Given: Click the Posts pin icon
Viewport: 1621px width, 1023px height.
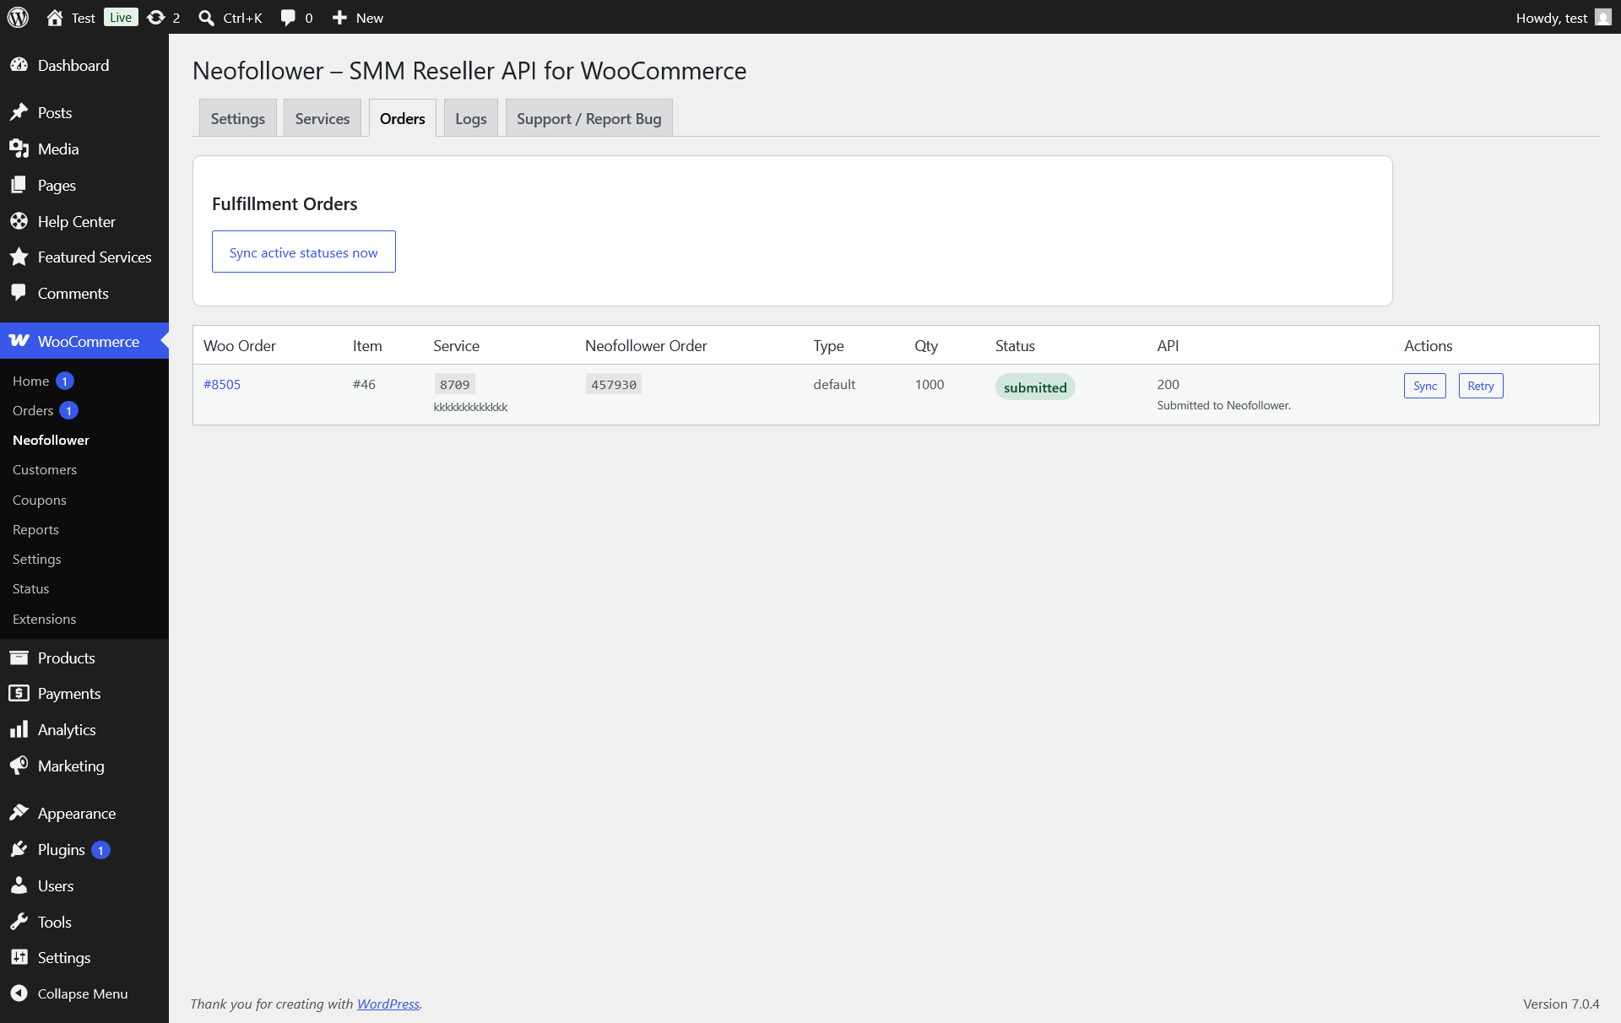Looking at the screenshot, I should tap(19, 112).
